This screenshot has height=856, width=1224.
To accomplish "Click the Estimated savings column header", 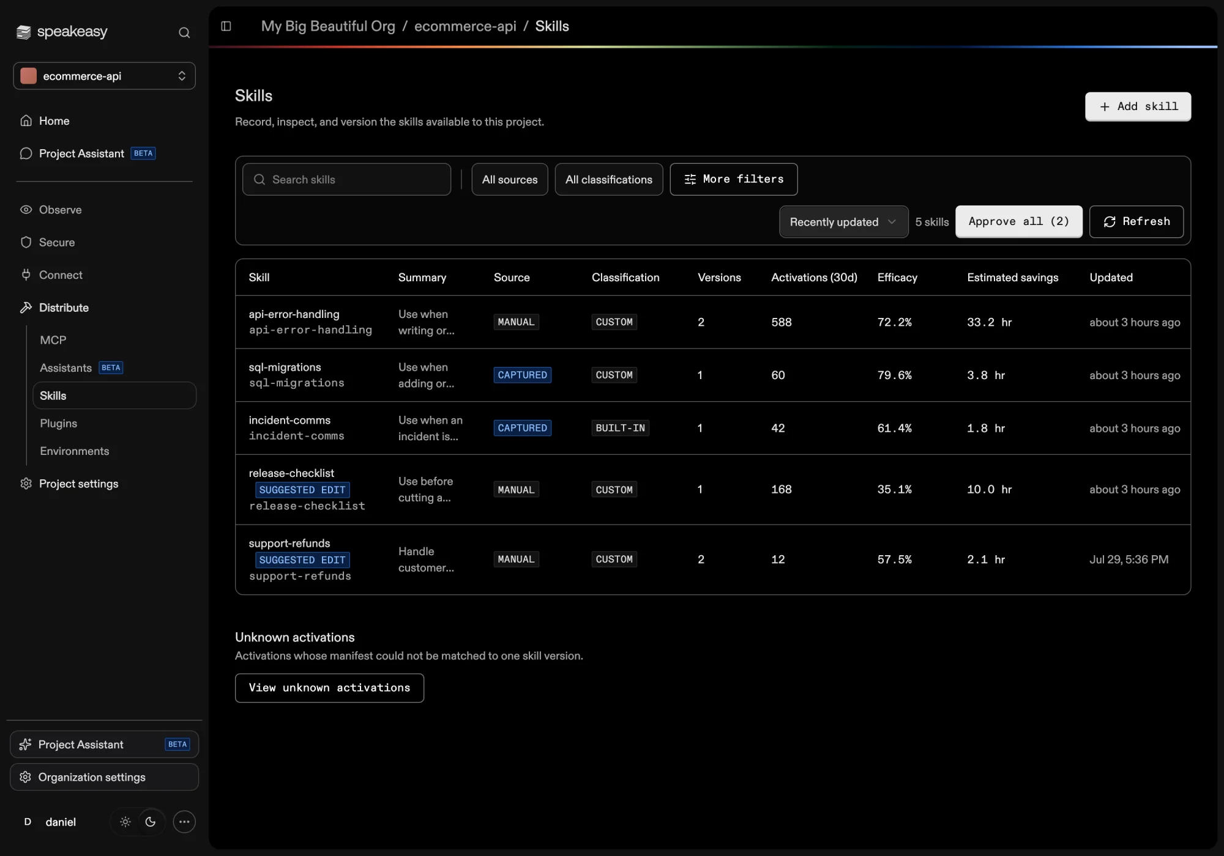I will pos(1013,278).
